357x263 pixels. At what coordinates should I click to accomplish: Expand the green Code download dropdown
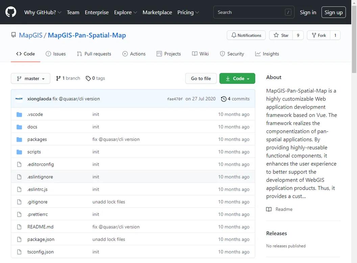(x=237, y=78)
